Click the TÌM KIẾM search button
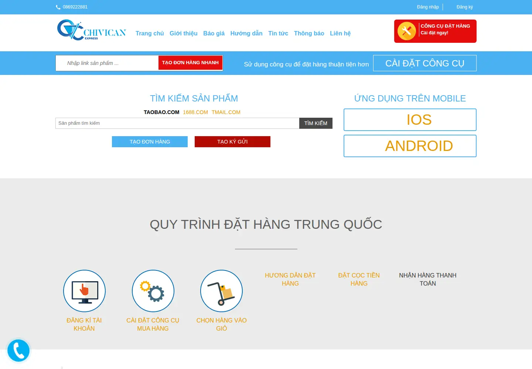 point(316,123)
